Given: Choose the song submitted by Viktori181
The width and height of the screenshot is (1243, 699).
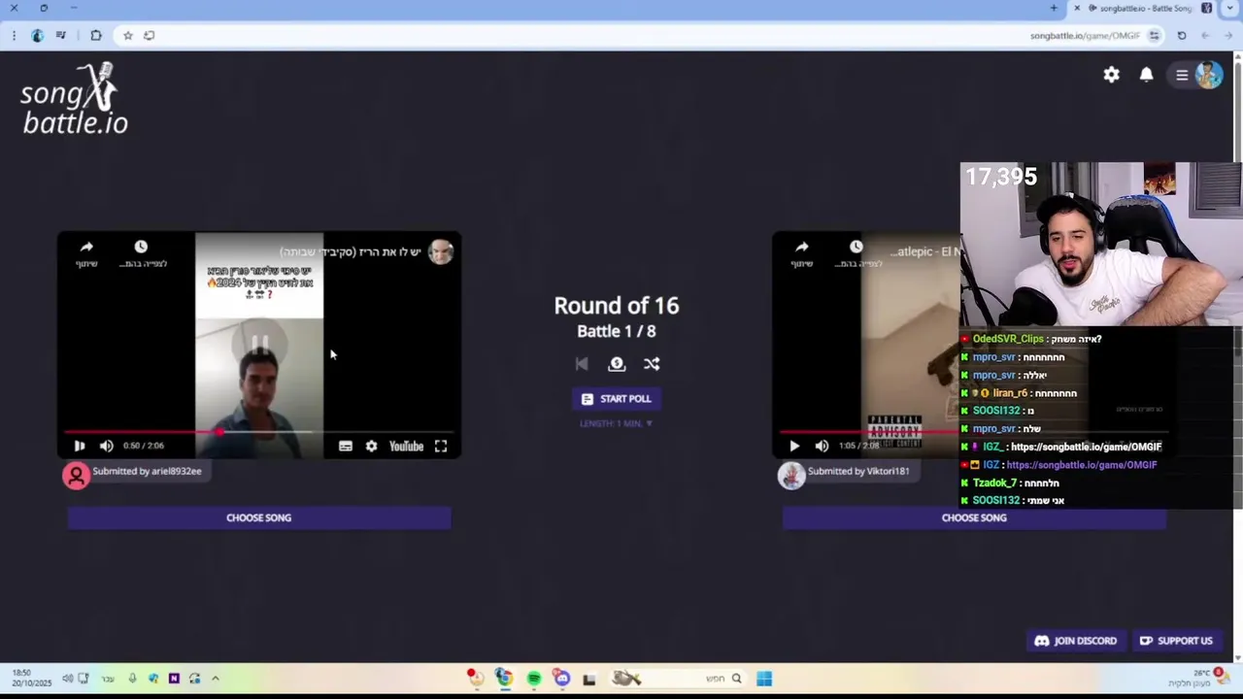Looking at the screenshot, I should 974,517.
